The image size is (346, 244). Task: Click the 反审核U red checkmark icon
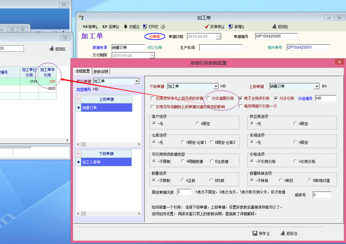tap(207, 27)
